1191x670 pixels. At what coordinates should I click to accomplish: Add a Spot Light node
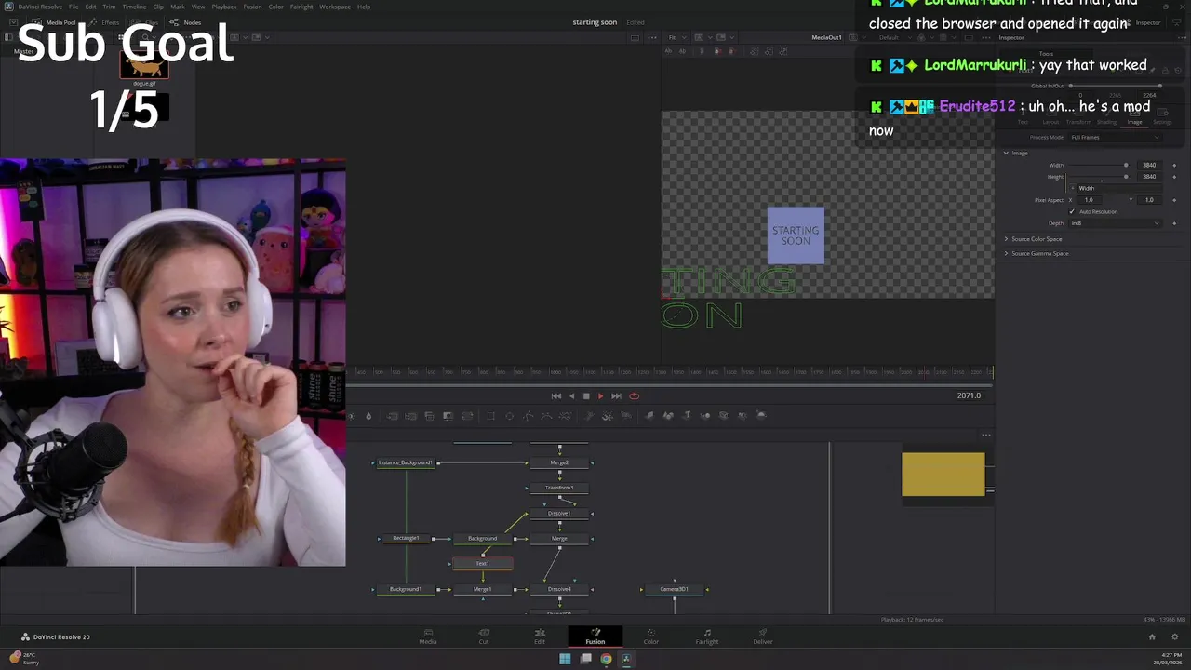[742, 415]
